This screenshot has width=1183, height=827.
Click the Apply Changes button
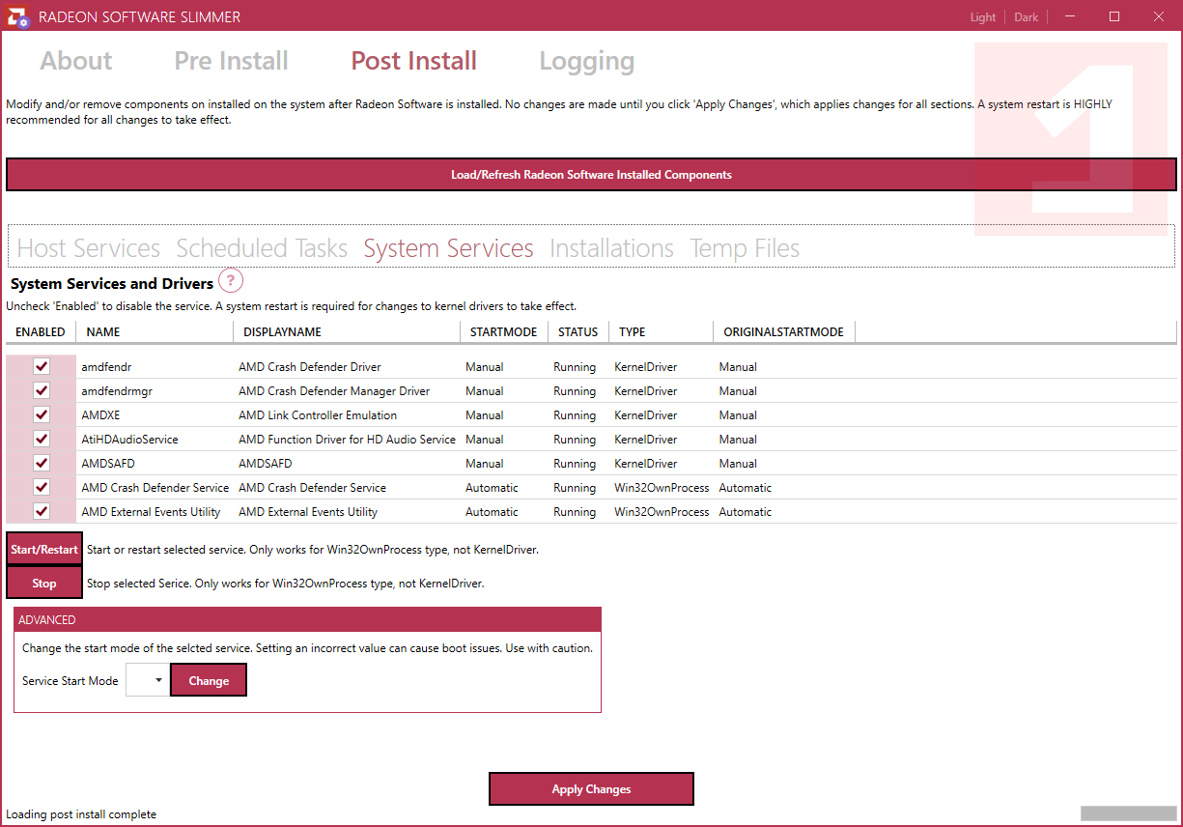(591, 788)
